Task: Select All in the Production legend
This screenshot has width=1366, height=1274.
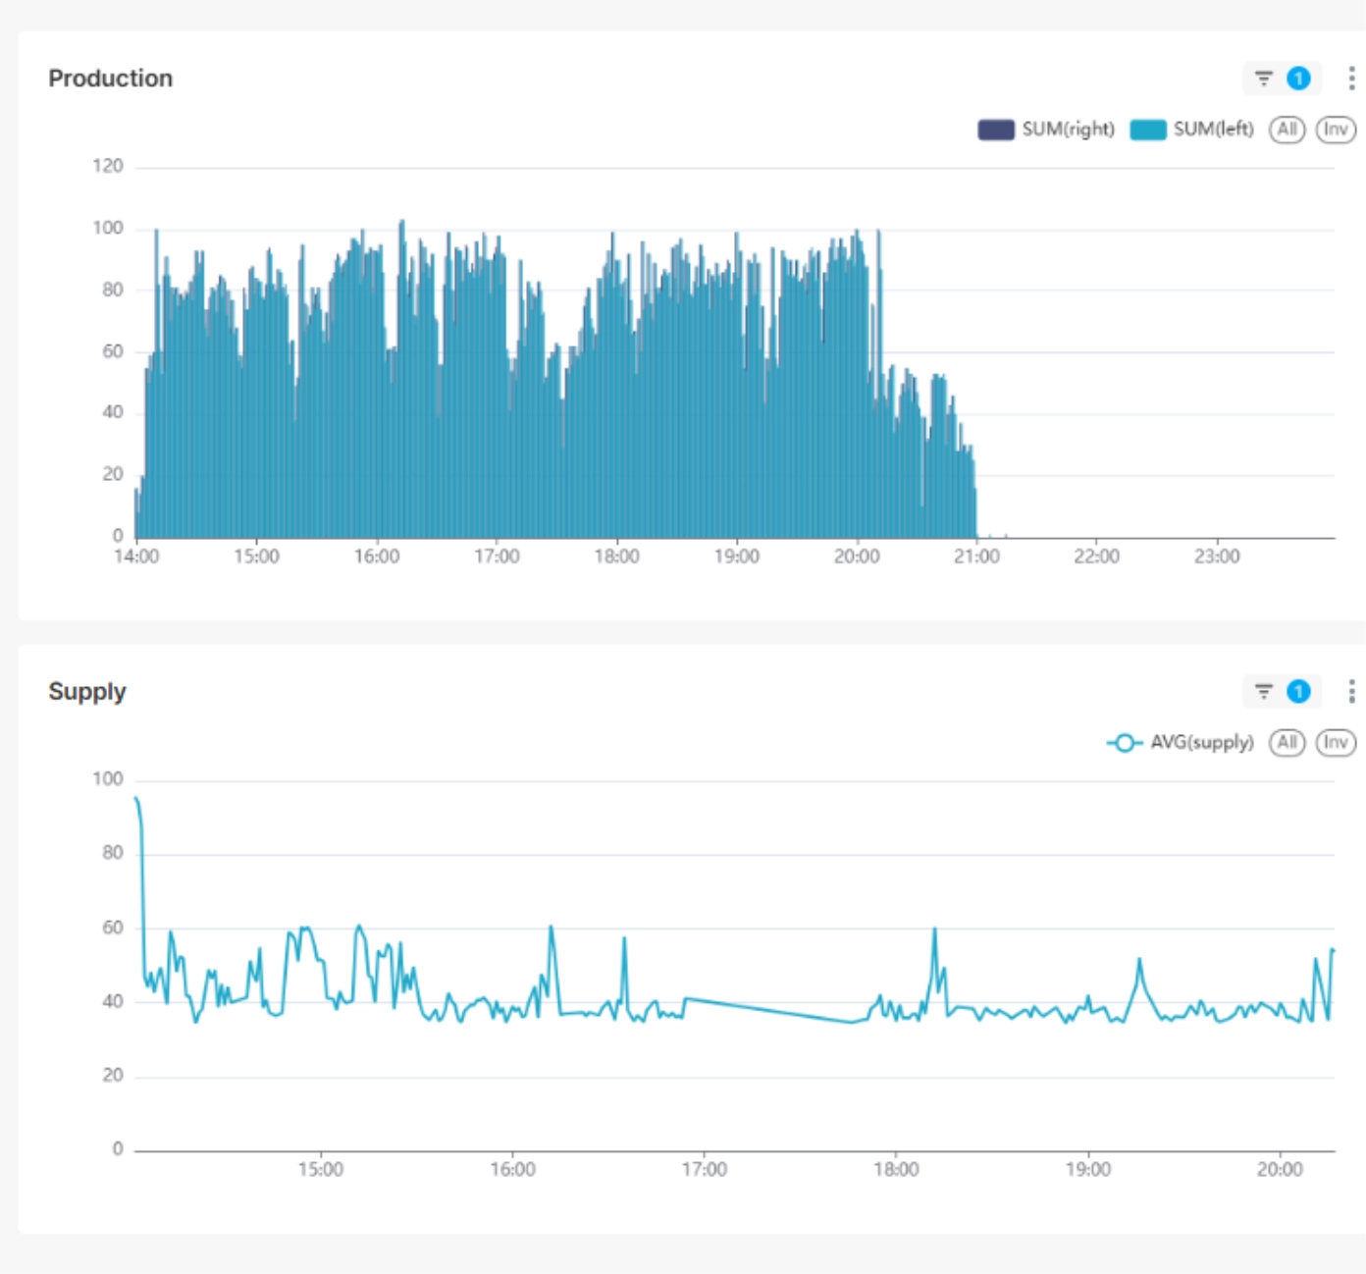Action: click(1287, 130)
